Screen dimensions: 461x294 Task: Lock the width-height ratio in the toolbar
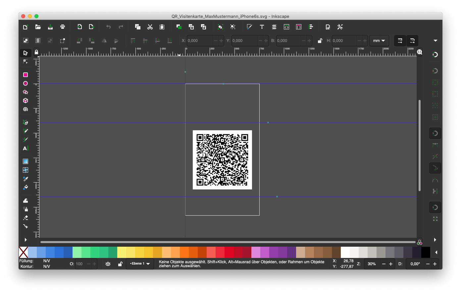coord(320,40)
